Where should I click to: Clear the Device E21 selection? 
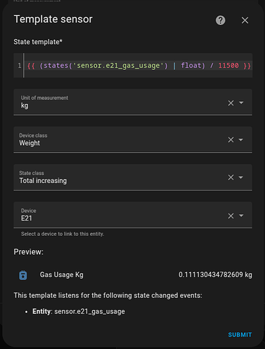(x=231, y=216)
